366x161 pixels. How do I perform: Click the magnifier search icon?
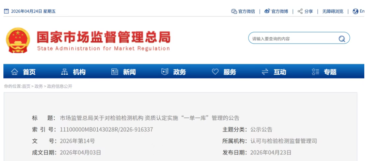[342, 39]
